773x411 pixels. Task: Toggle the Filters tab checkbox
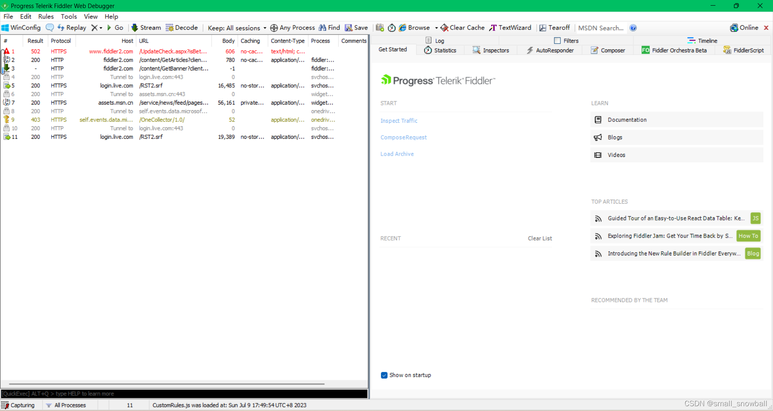557,41
